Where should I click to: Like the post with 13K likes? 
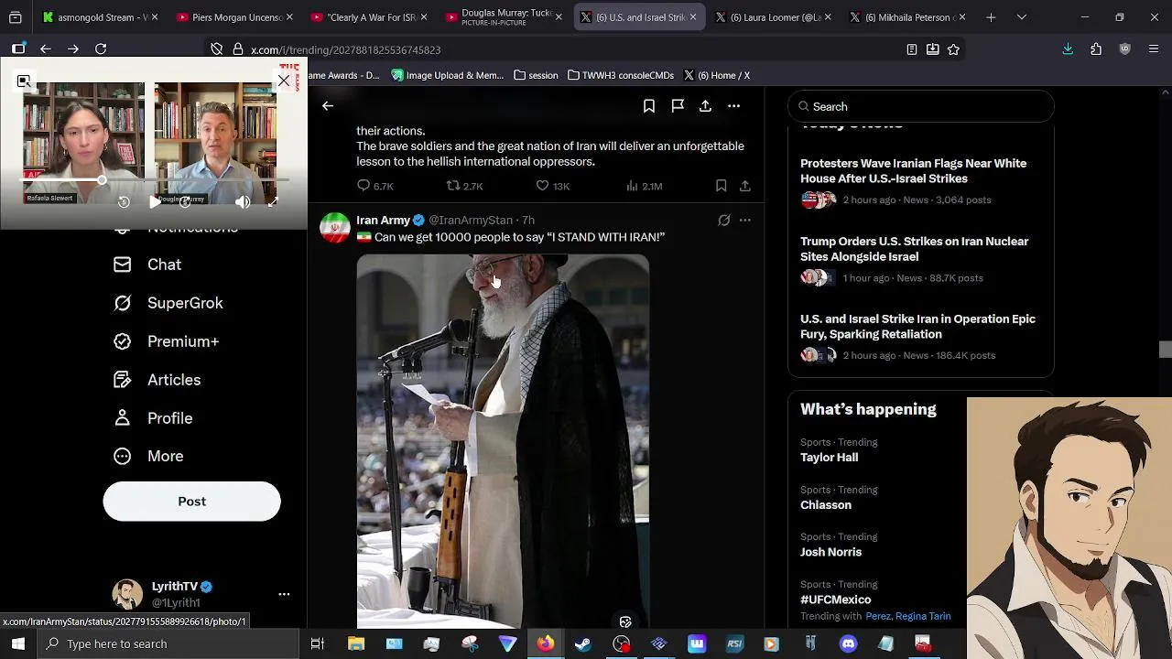point(553,186)
